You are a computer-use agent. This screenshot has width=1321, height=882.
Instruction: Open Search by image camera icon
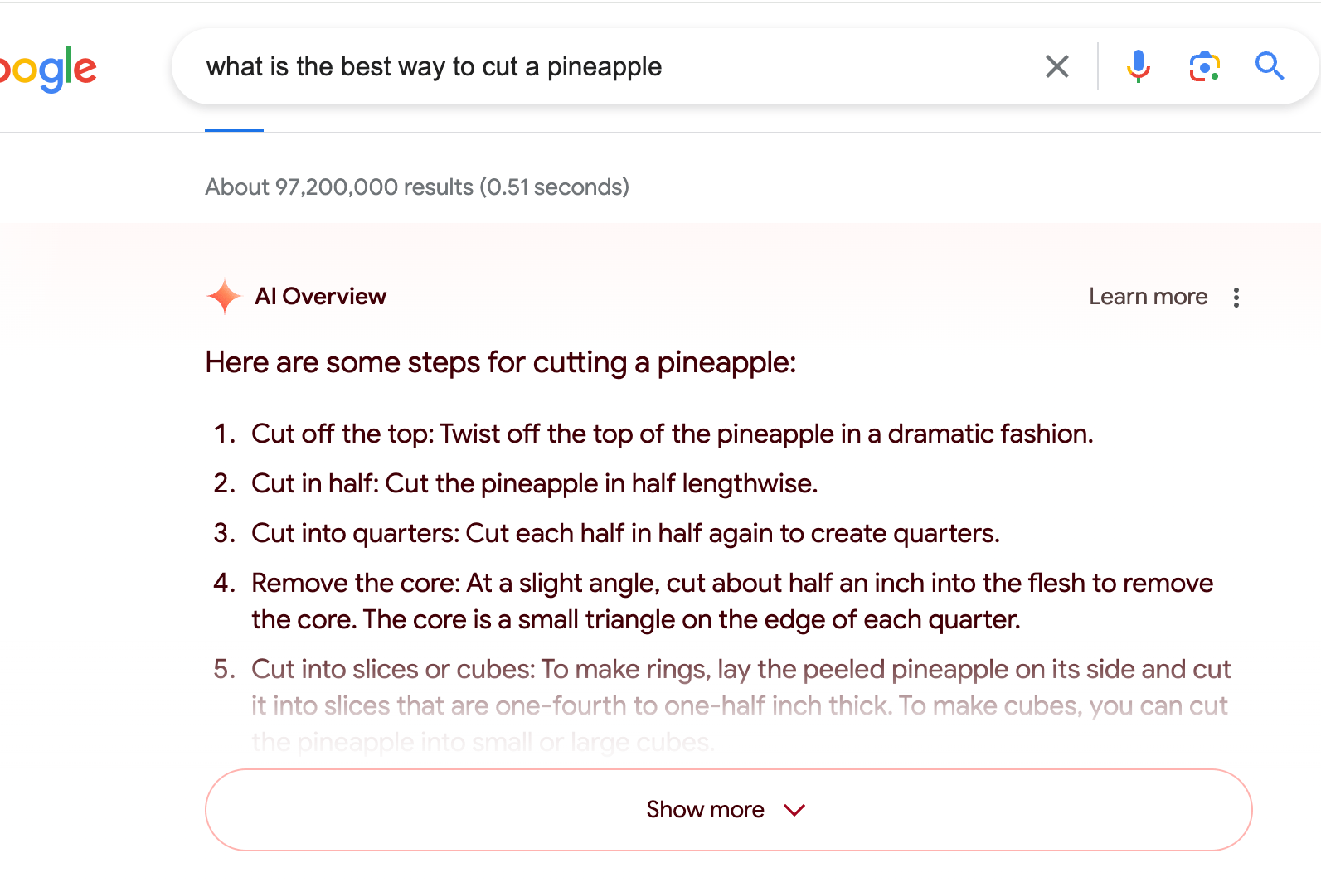tap(1204, 66)
